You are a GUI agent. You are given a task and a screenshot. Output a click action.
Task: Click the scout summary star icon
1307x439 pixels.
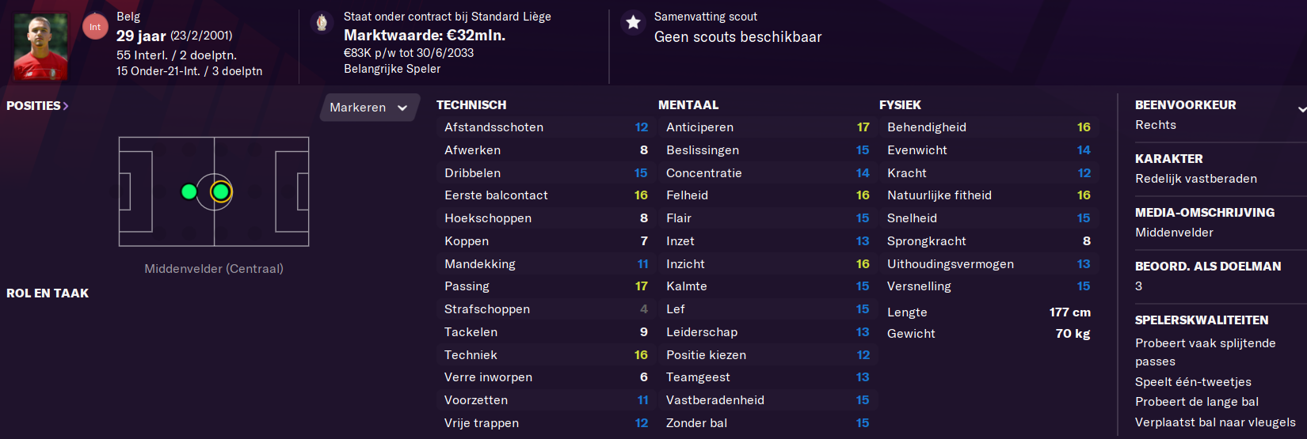[633, 22]
